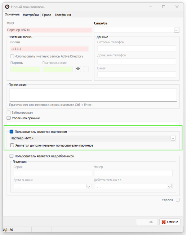Click inside the Примечание text area
Screen dimensions: 186x235
point(93,95)
